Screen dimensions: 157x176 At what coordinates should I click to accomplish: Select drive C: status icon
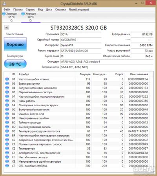click(4, 14)
